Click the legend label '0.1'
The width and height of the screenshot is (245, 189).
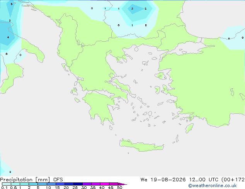point(4,187)
